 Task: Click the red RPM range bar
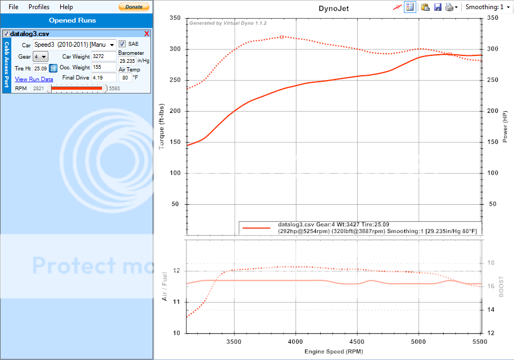[77, 88]
